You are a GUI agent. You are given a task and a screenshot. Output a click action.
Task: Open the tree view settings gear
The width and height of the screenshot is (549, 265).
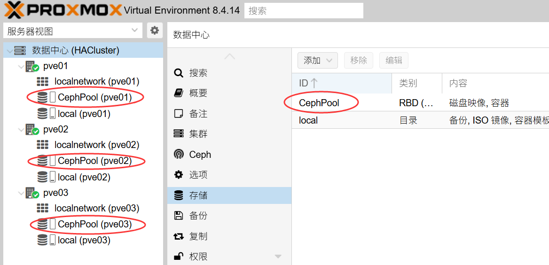pyautogui.click(x=154, y=31)
